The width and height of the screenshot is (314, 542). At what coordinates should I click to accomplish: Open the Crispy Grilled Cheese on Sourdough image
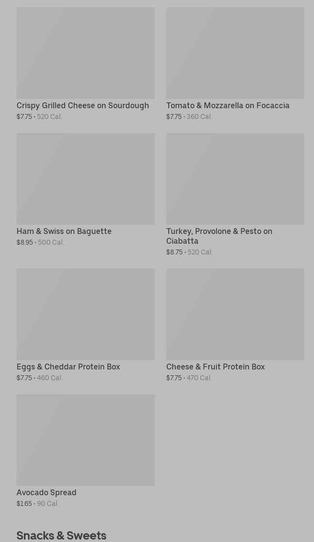pos(85,53)
